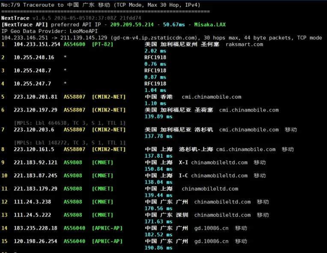This screenshot has width=327, height=253.
Task: Select the 0.87 ms latency value
Action: pyautogui.click(x=155, y=77)
